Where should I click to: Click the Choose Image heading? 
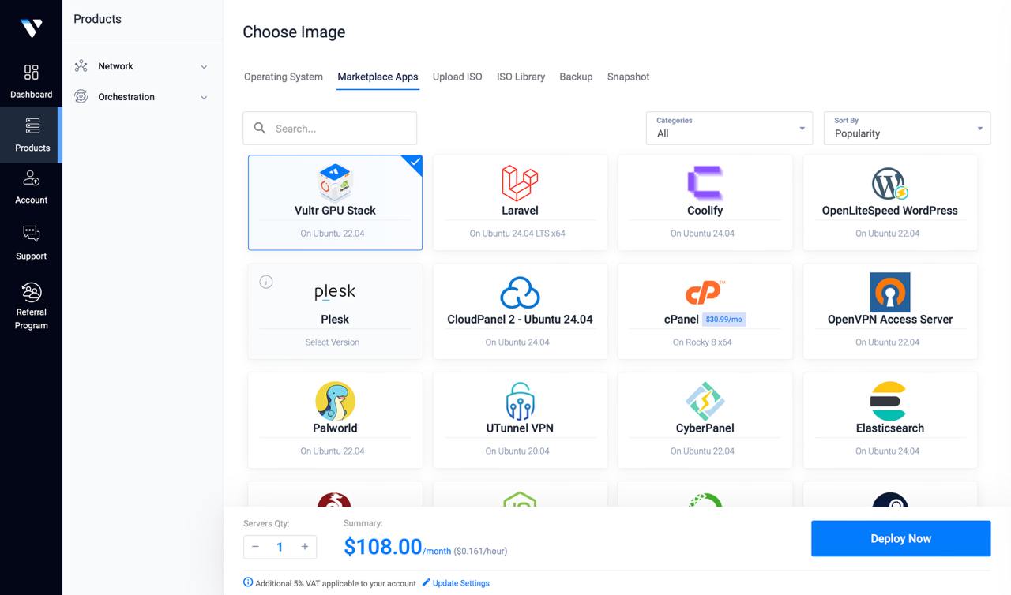tap(294, 32)
